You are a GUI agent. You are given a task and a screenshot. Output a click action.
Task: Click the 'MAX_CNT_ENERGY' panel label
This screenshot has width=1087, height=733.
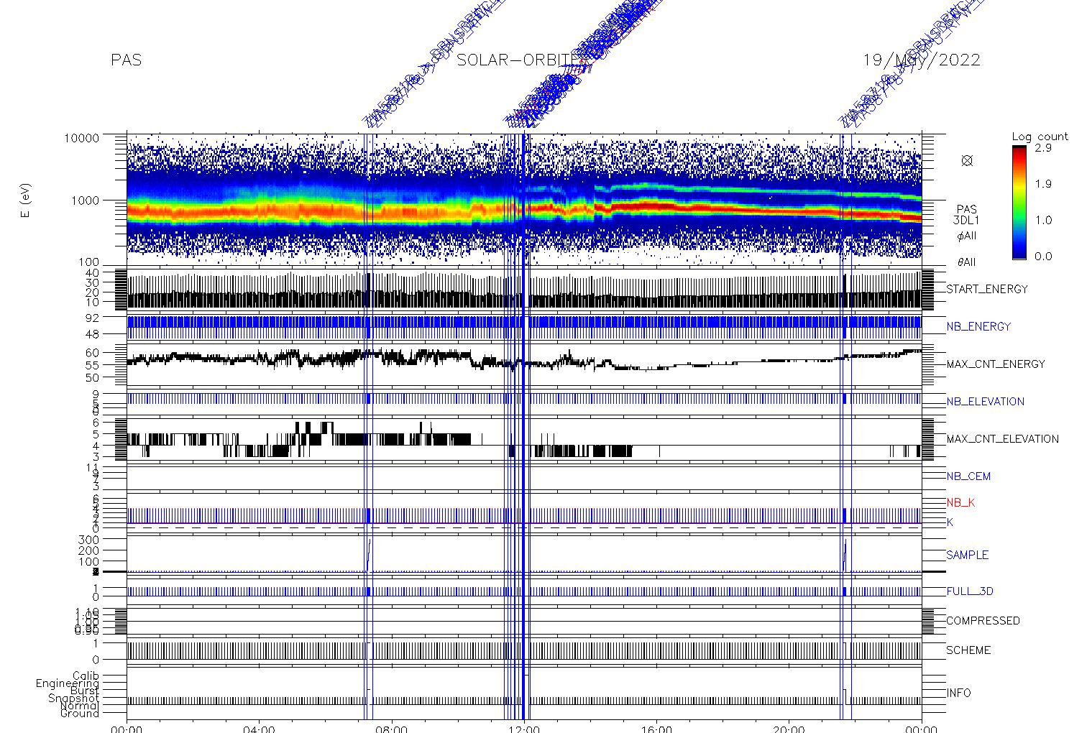pos(996,364)
